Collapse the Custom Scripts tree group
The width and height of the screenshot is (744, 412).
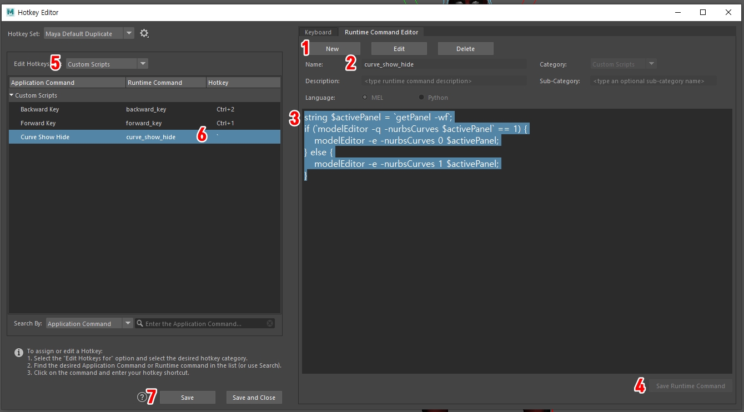tap(12, 95)
